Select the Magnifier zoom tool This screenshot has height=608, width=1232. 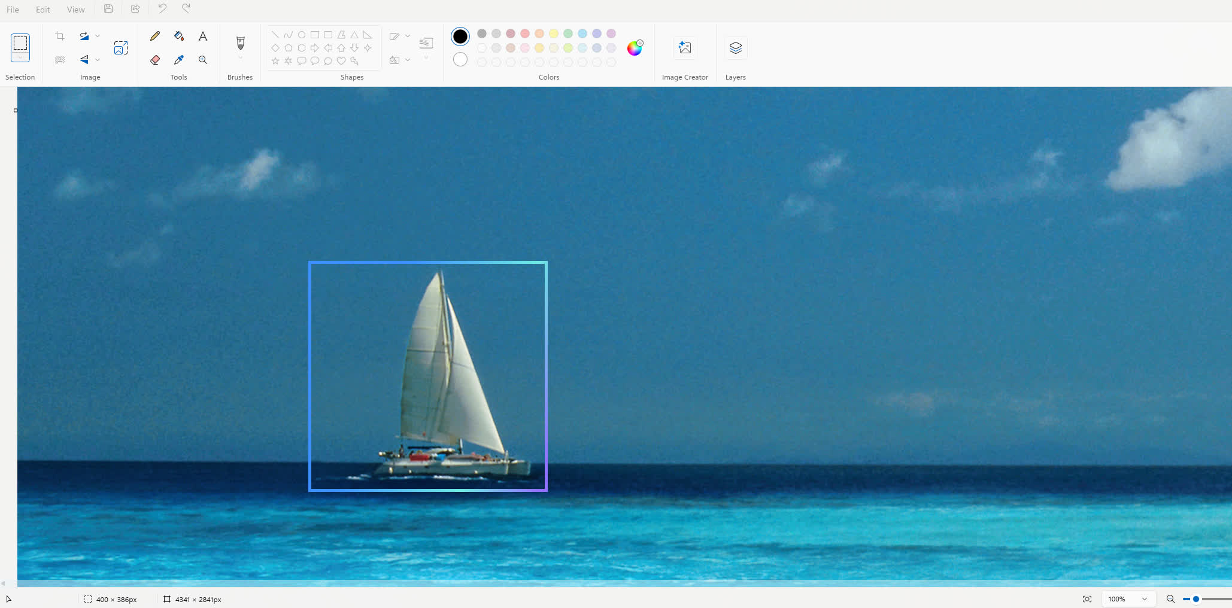tap(203, 60)
